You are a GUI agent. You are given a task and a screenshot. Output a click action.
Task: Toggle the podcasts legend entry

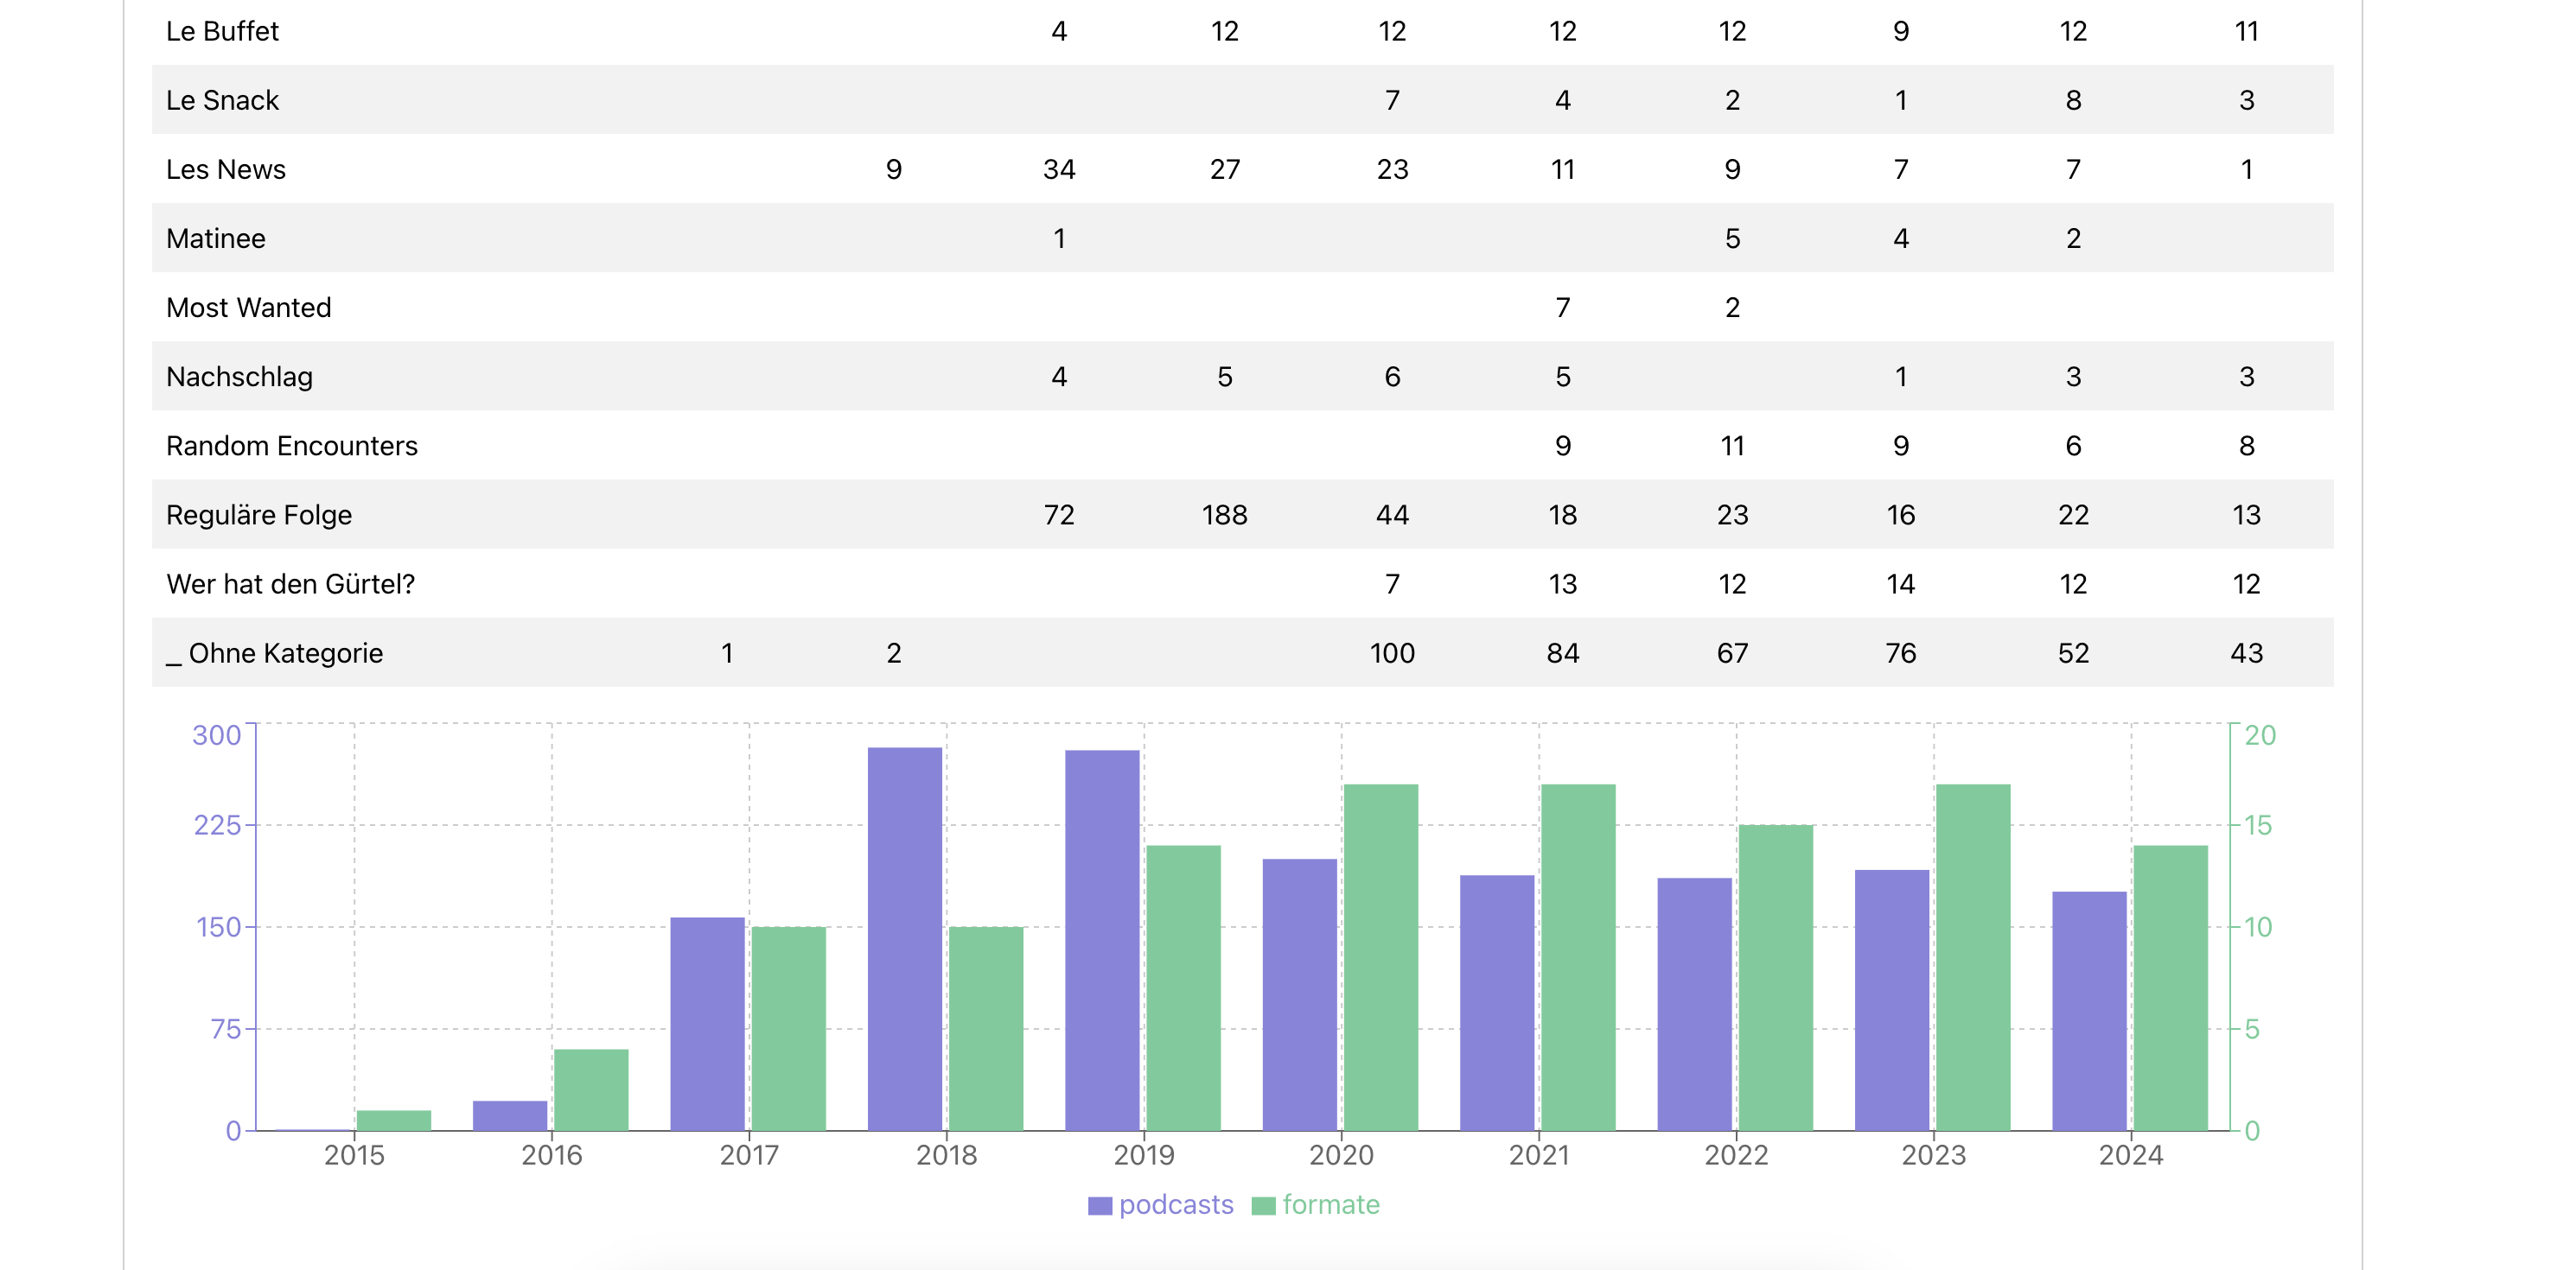coord(1175,1205)
